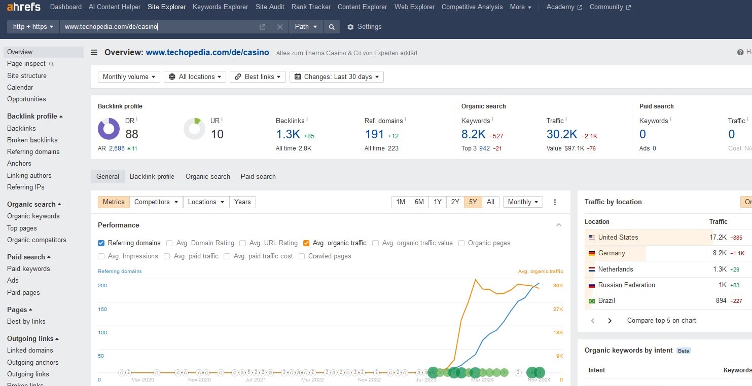Click Academy external link
The image size is (752, 386).
[x=564, y=7]
